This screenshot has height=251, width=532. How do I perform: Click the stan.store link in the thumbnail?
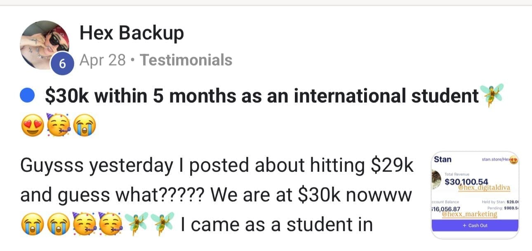(x=497, y=159)
